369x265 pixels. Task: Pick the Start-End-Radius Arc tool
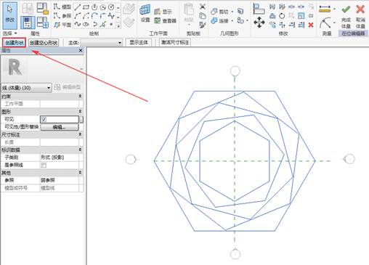tap(78, 16)
